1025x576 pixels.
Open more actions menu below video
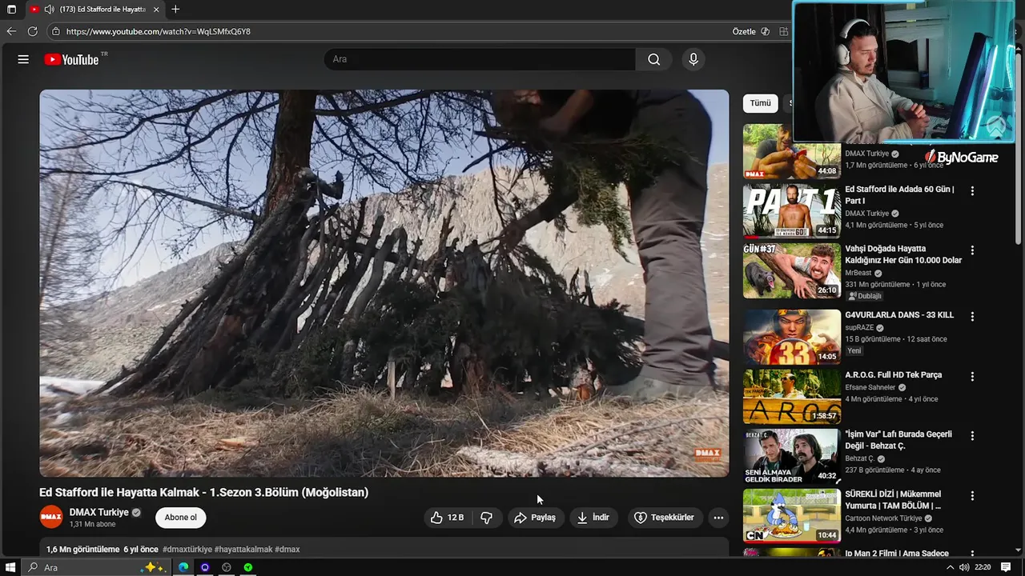point(718,518)
